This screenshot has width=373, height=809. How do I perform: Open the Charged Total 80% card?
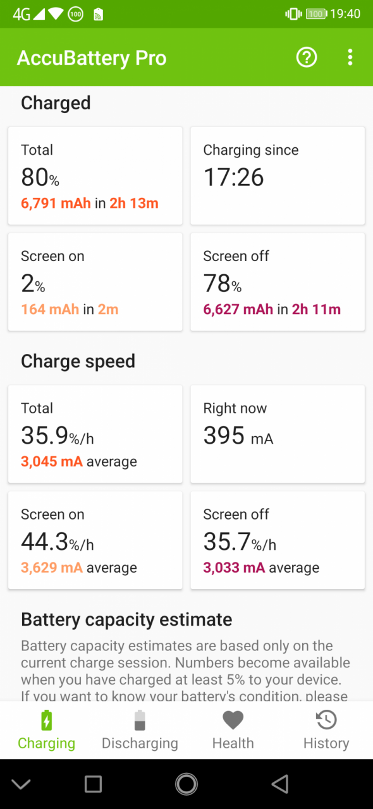[95, 176]
